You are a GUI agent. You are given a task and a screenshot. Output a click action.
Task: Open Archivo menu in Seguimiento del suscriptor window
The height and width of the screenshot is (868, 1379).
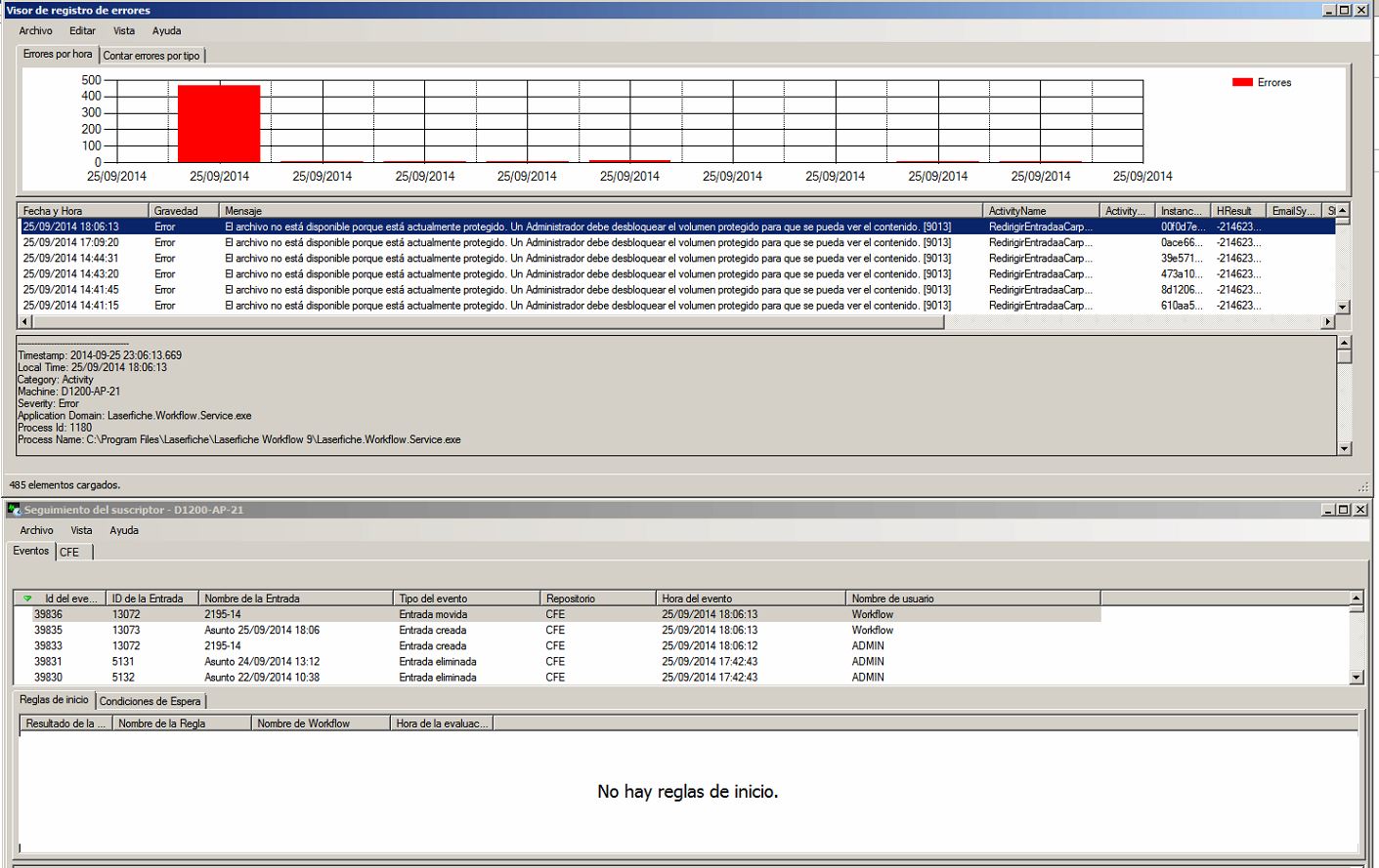[36, 531]
